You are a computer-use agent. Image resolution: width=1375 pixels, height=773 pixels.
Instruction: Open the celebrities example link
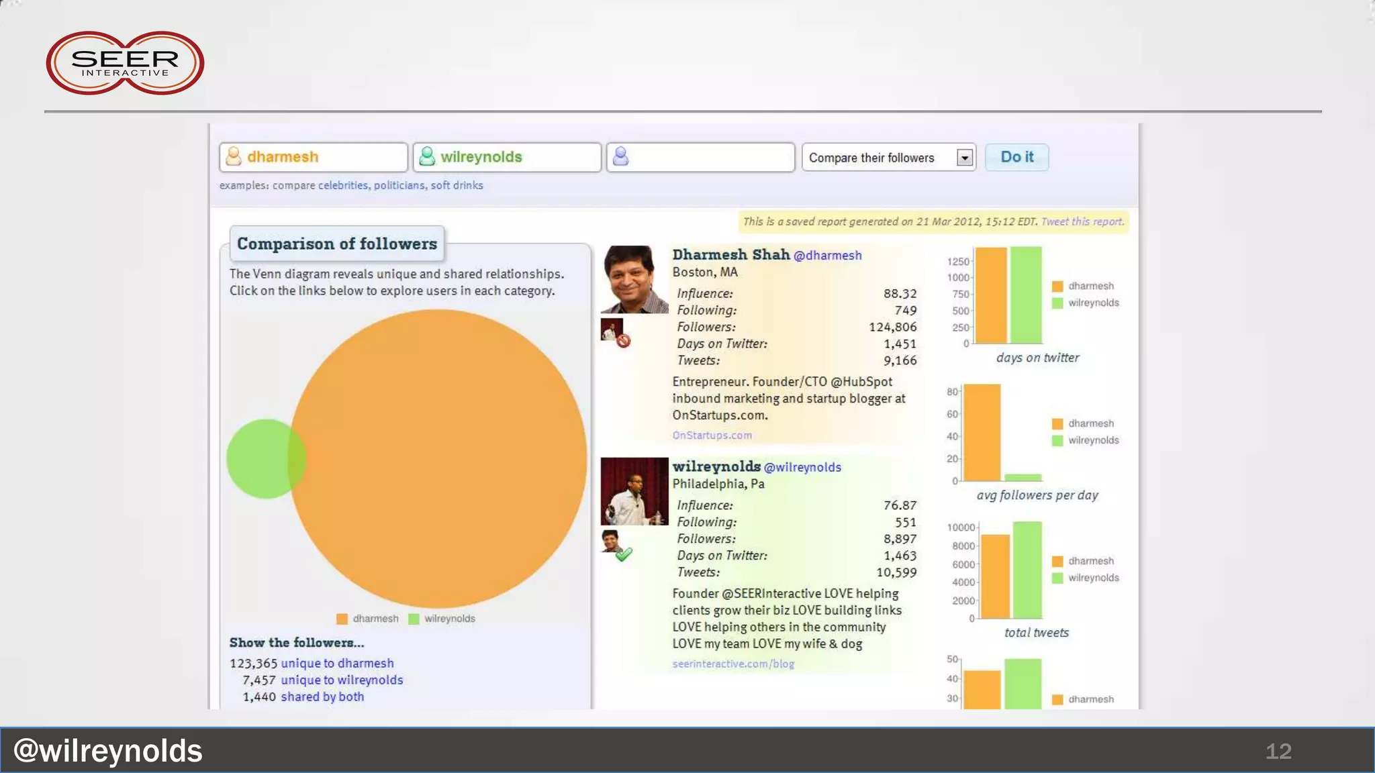[x=342, y=185]
